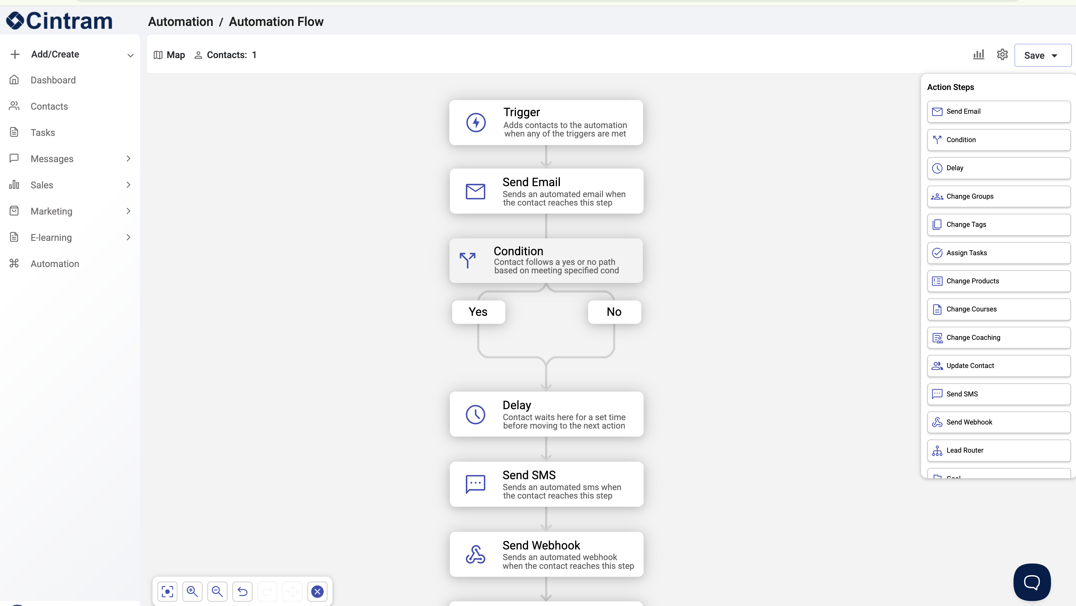Open the Save dropdown menu
The width and height of the screenshot is (1076, 606).
[x=1042, y=56]
